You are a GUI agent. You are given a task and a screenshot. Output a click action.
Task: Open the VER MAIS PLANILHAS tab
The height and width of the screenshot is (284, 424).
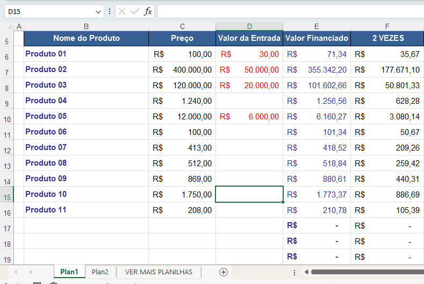(159, 272)
